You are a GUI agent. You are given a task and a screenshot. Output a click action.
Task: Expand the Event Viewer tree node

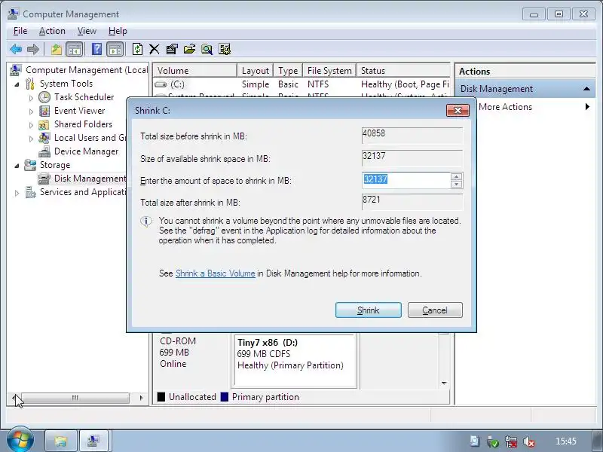[x=31, y=111]
